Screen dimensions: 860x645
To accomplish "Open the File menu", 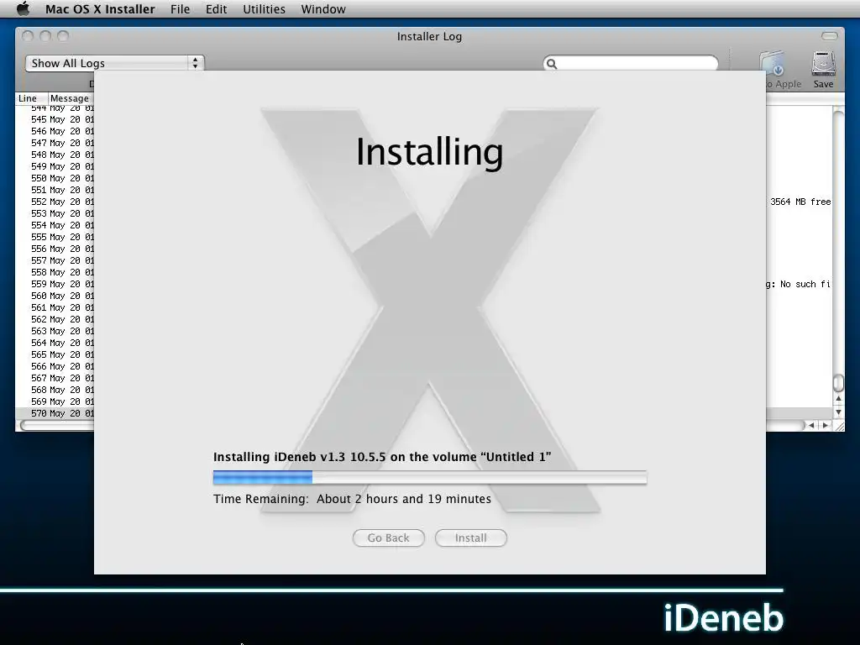I will tap(180, 9).
